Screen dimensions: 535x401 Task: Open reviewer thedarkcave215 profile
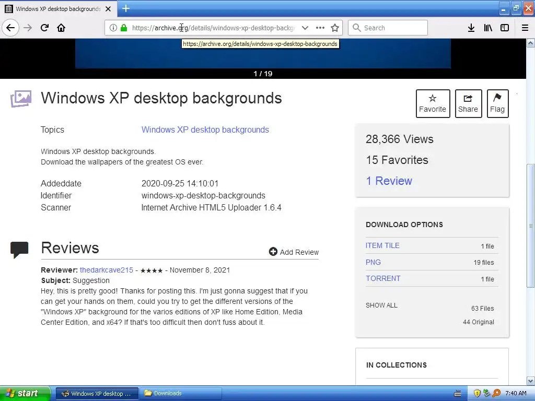[x=107, y=270]
